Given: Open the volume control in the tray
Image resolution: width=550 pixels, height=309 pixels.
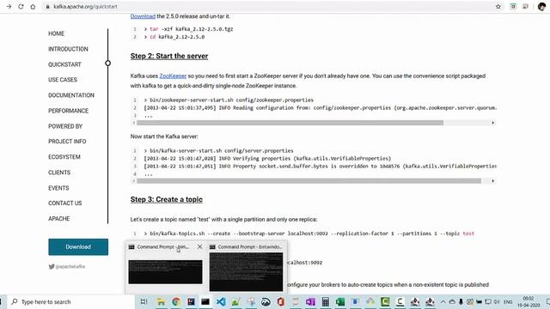Looking at the screenshot, I should (497, 301).
